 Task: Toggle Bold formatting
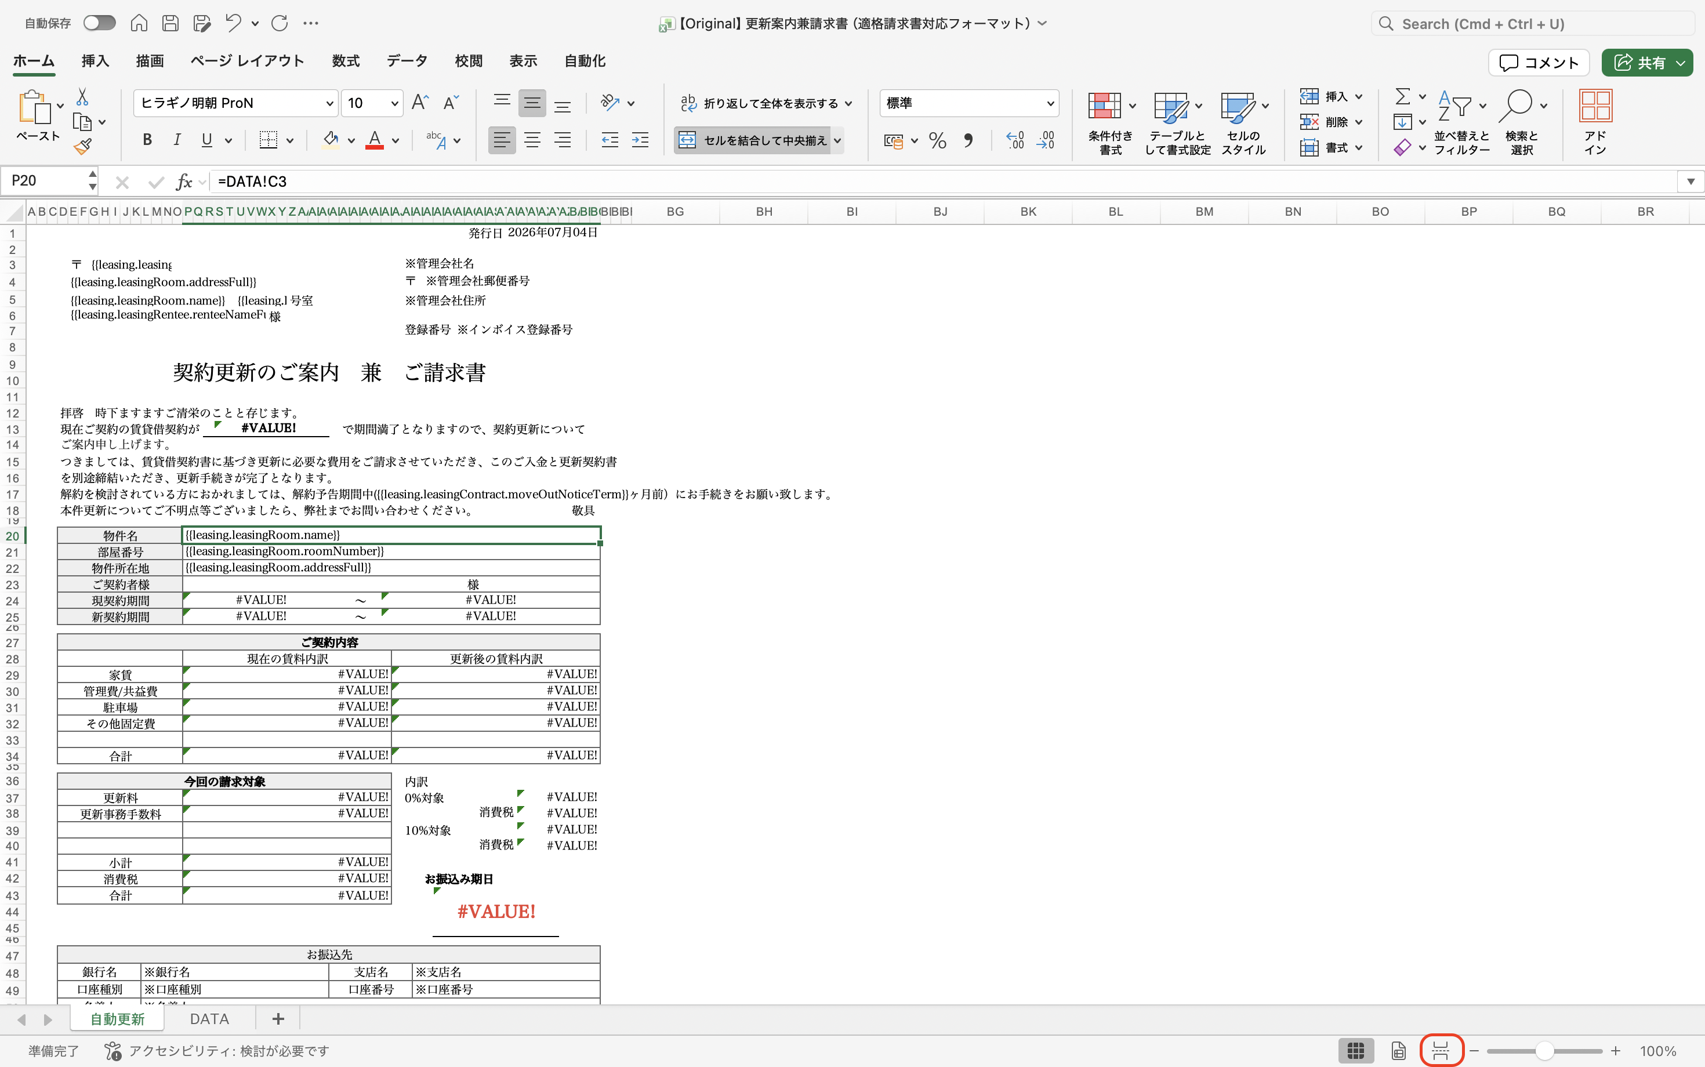[147, 140]
